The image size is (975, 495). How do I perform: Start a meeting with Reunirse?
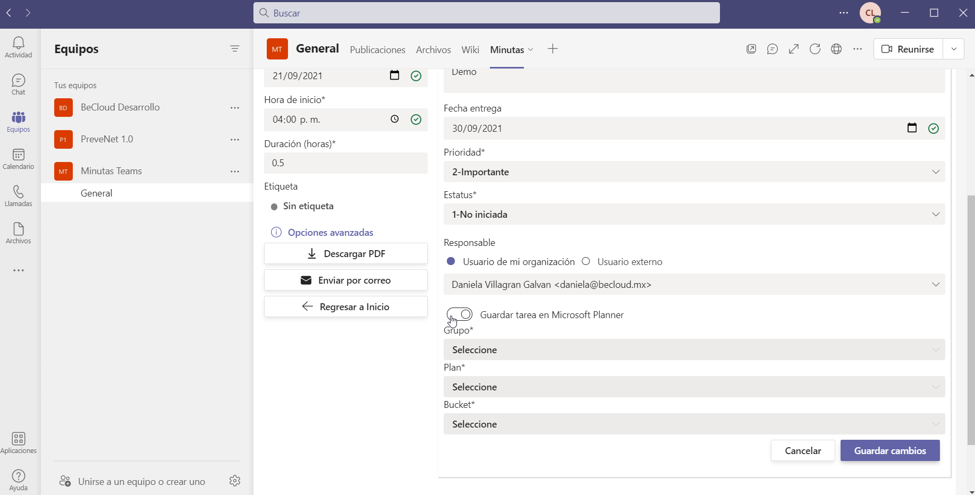pos(908,49)
